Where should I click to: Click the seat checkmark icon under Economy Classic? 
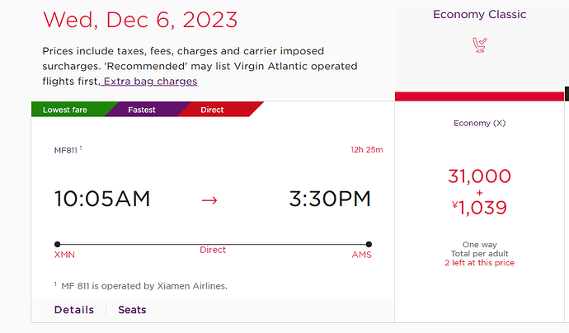[x=479, y=45]
